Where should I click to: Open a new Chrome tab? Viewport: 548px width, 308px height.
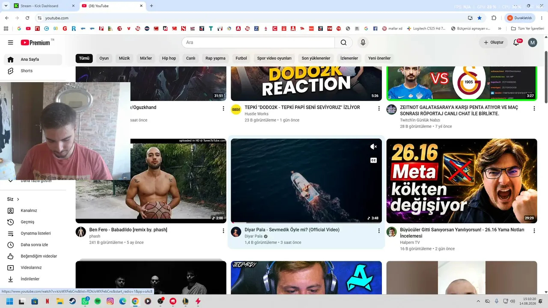point(152,6)
